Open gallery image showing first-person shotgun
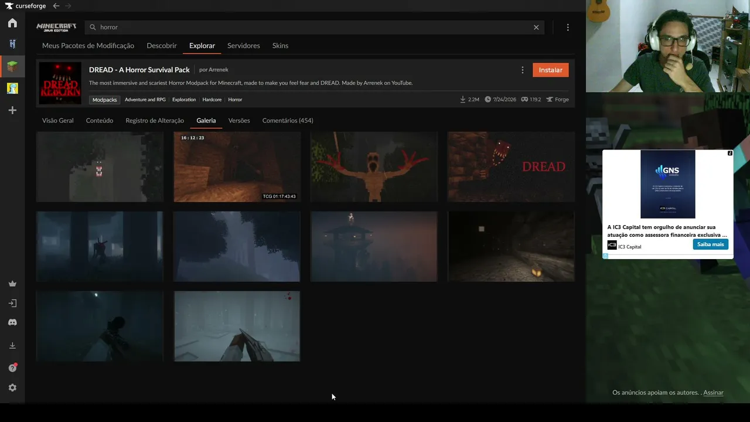This screenshot has height=422, width=750. 237,326
